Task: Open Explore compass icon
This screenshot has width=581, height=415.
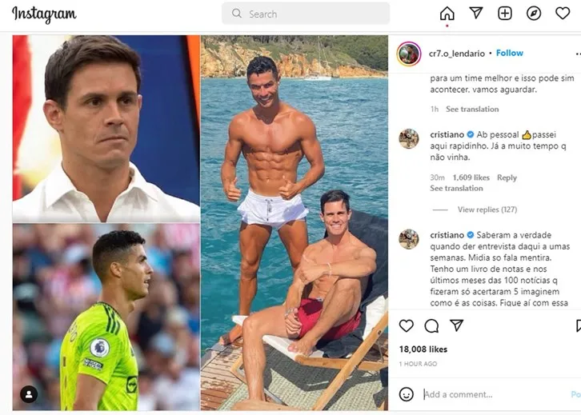Action: point(534,13)
